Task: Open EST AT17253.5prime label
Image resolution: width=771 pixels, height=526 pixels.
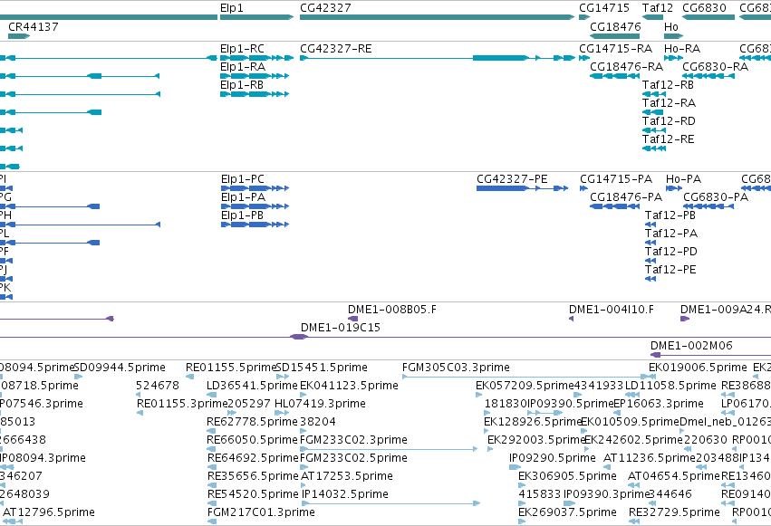Action: click(x=347, y=476)
